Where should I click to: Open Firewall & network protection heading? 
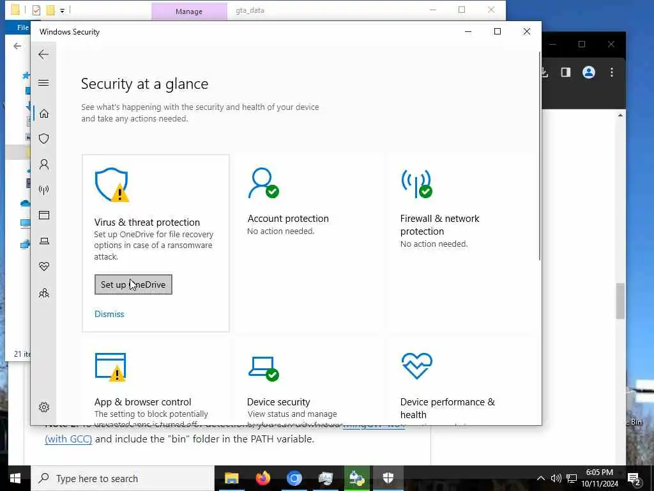tap(439, 224)
